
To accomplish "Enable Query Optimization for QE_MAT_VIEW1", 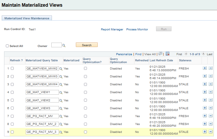I will (x=85, y=92).
